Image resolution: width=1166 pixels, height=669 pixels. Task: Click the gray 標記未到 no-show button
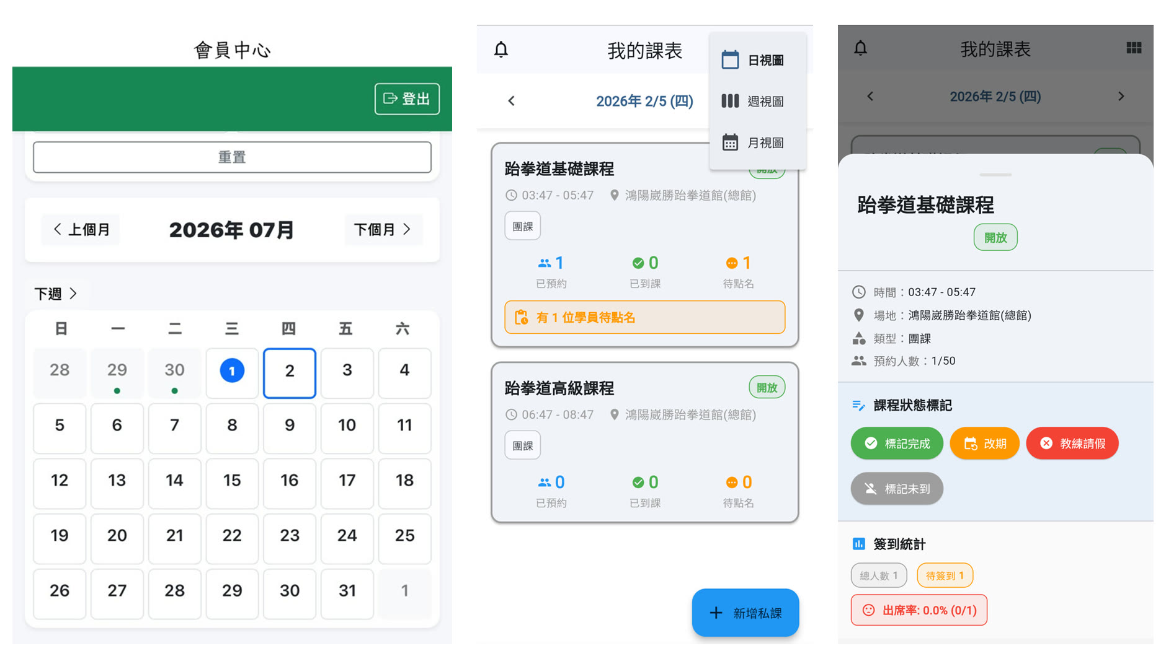click(897, 489)
